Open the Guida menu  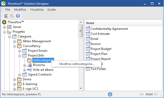pyautogui.click(x=51, y=10)
